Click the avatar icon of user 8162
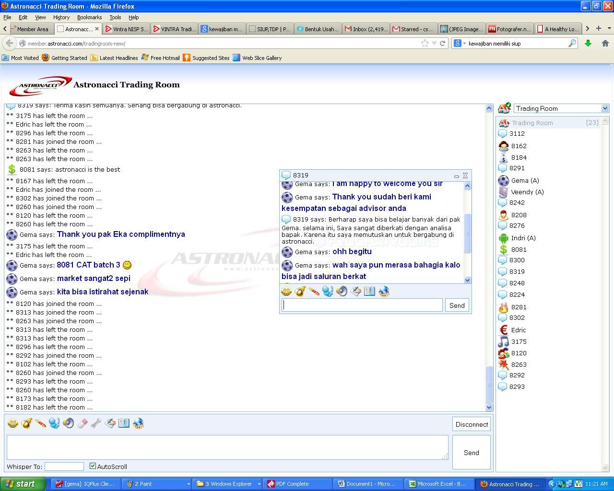This screenshot has height=491, width=614. point(504,146)
